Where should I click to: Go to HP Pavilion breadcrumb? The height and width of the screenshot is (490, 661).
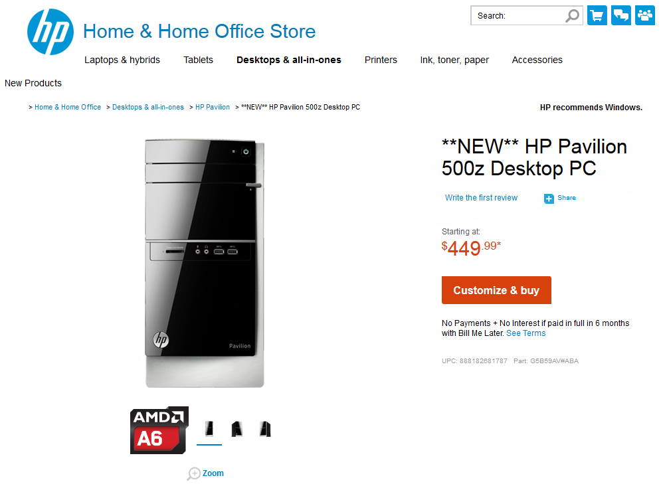coord(213,107)
